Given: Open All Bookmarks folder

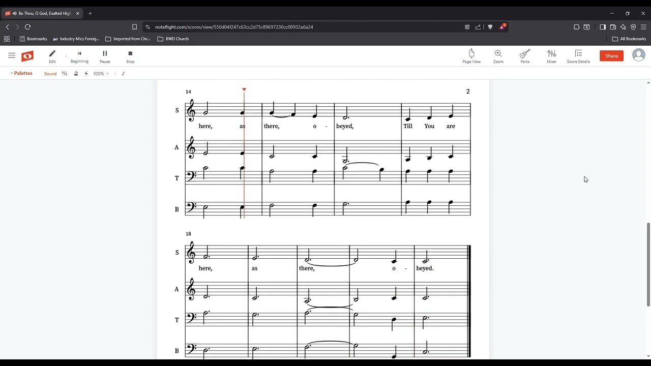Looking at the screenshot, I should click(629, 39).
